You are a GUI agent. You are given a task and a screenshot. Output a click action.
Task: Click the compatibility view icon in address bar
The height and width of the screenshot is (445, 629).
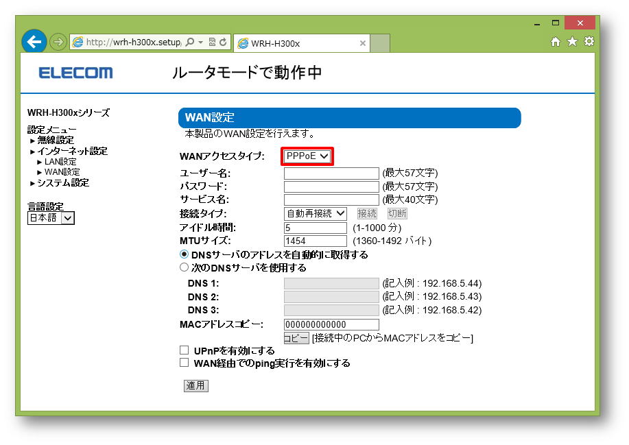click(212, 42)
